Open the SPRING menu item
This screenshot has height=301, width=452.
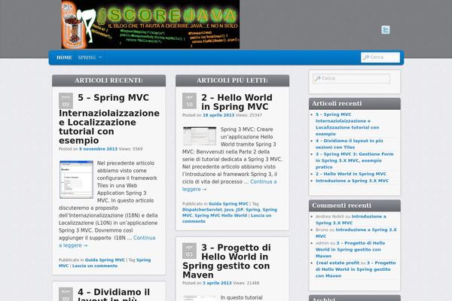(x=87, y=57)
